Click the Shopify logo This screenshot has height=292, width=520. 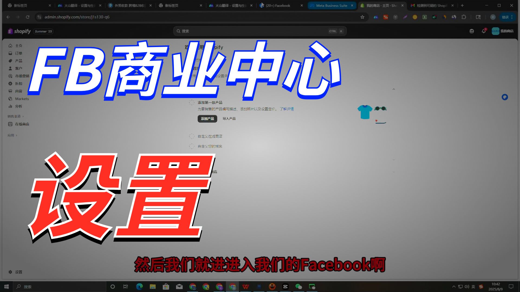pyautogui.click(x=19, y=31)
